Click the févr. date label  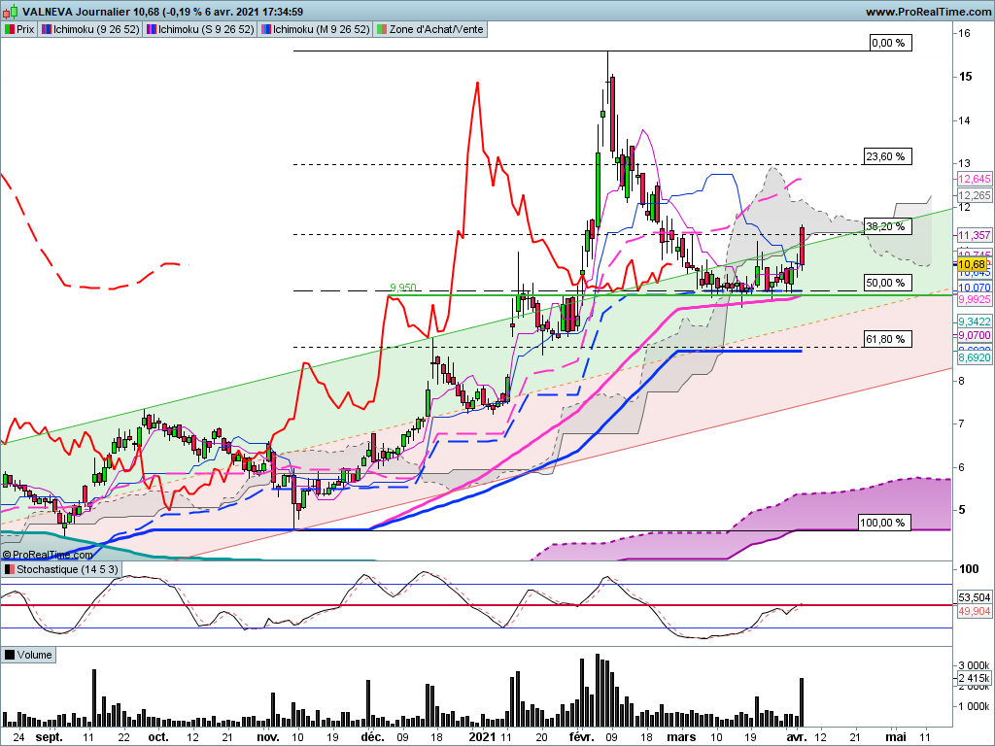[581, 737]
